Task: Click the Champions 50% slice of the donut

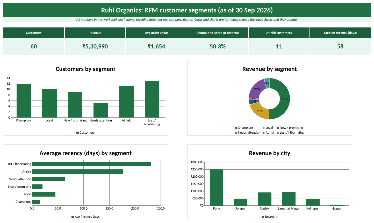Action: click(285, 99)
